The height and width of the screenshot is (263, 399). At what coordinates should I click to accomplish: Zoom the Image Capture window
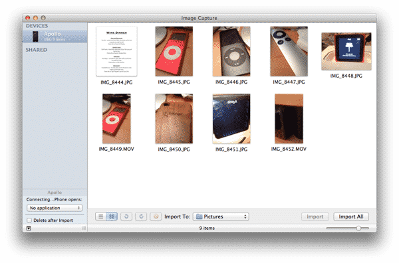pyautogui.click(x=43, y=18)
